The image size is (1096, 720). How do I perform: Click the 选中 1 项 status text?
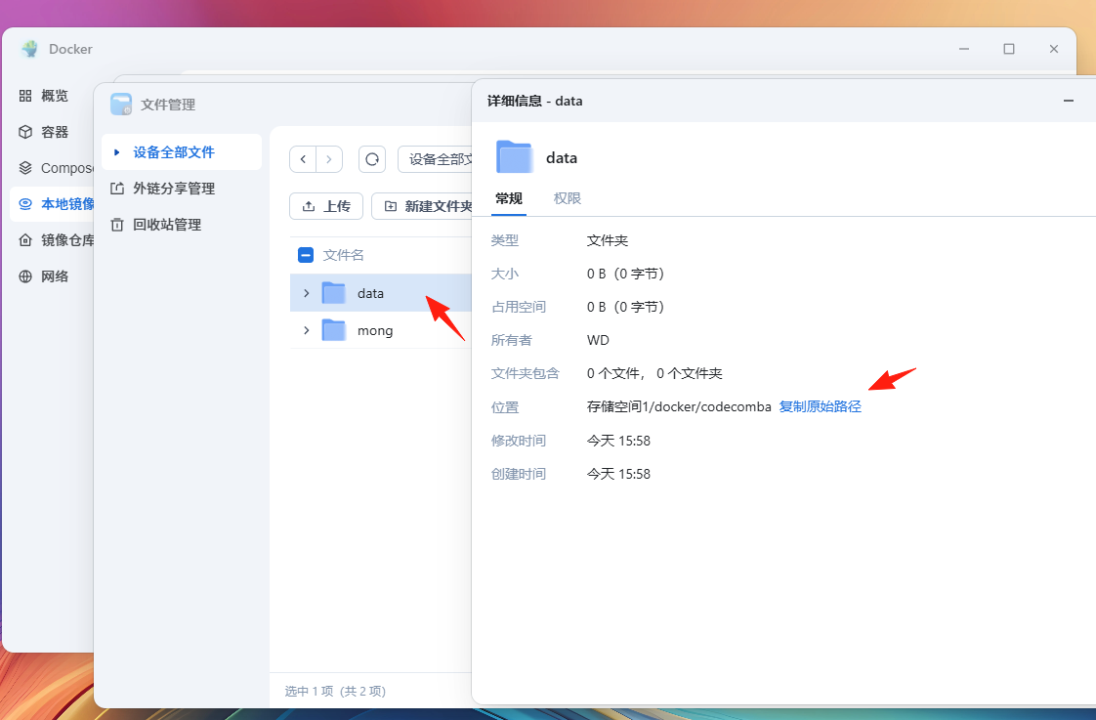307,692
